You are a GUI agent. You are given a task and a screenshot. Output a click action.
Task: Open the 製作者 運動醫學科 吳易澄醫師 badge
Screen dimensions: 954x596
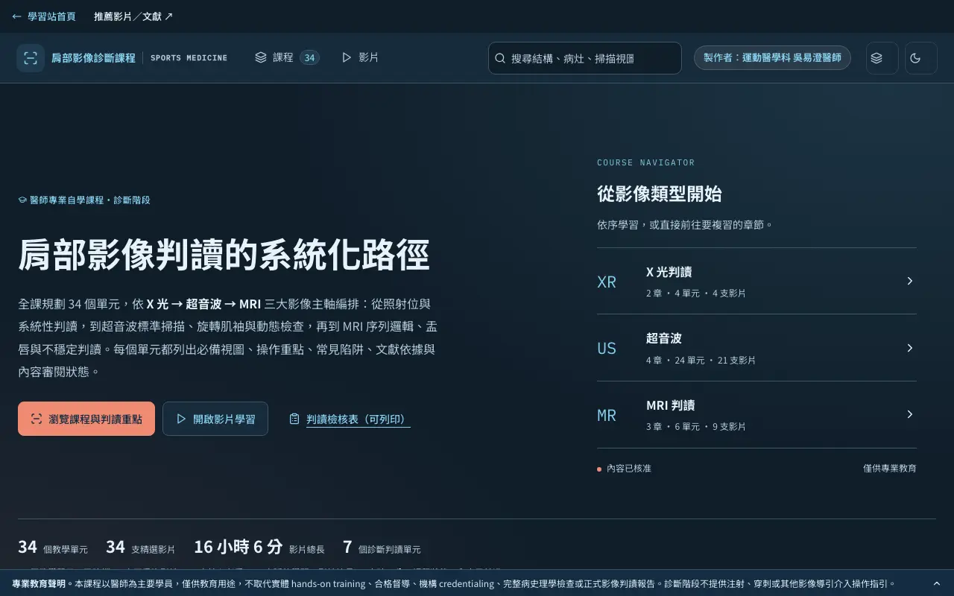pyautogui.click(x=772, y=57)
